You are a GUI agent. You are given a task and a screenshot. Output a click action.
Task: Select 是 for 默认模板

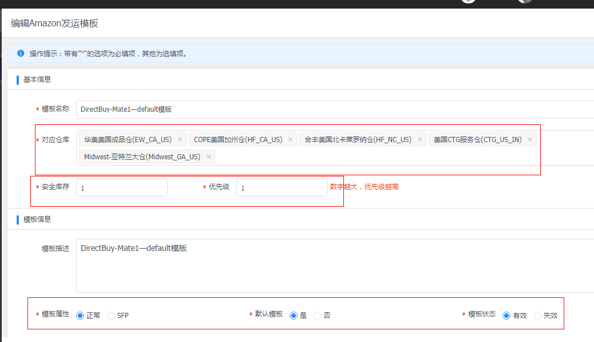click(293, 316)
